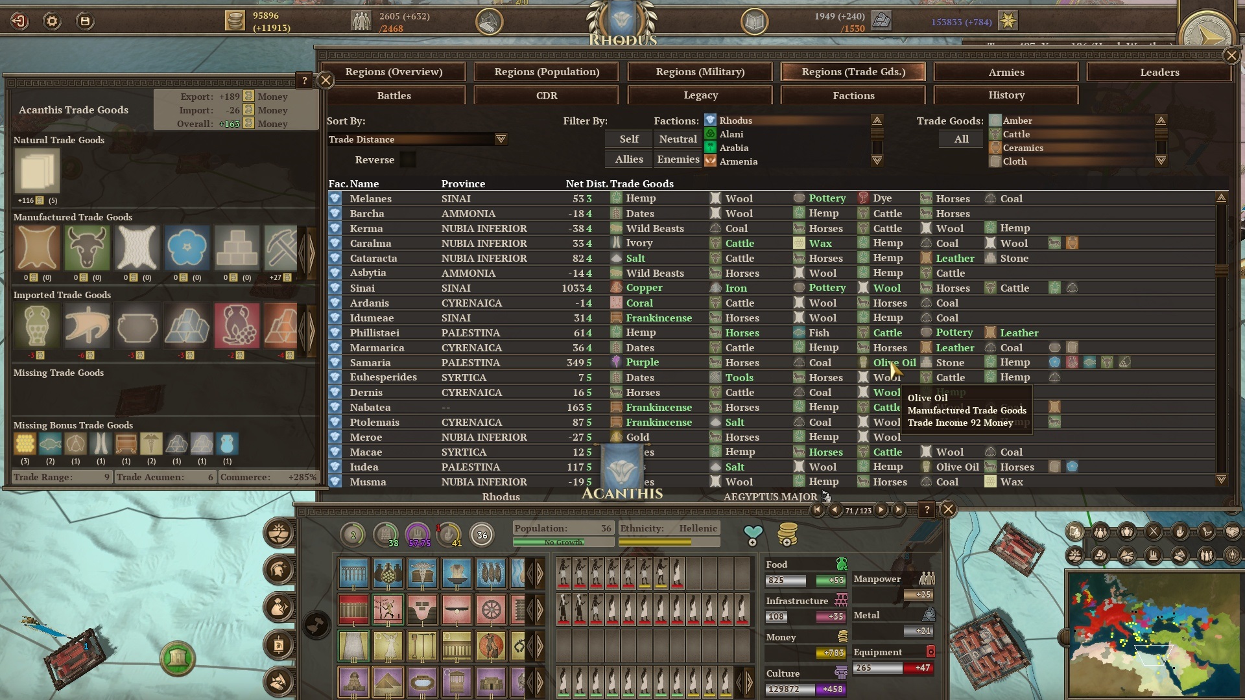The image size is (1245, 700).
Task: Click the factions list down arrow
Action: pyautogui.click(x=877, y=161)
